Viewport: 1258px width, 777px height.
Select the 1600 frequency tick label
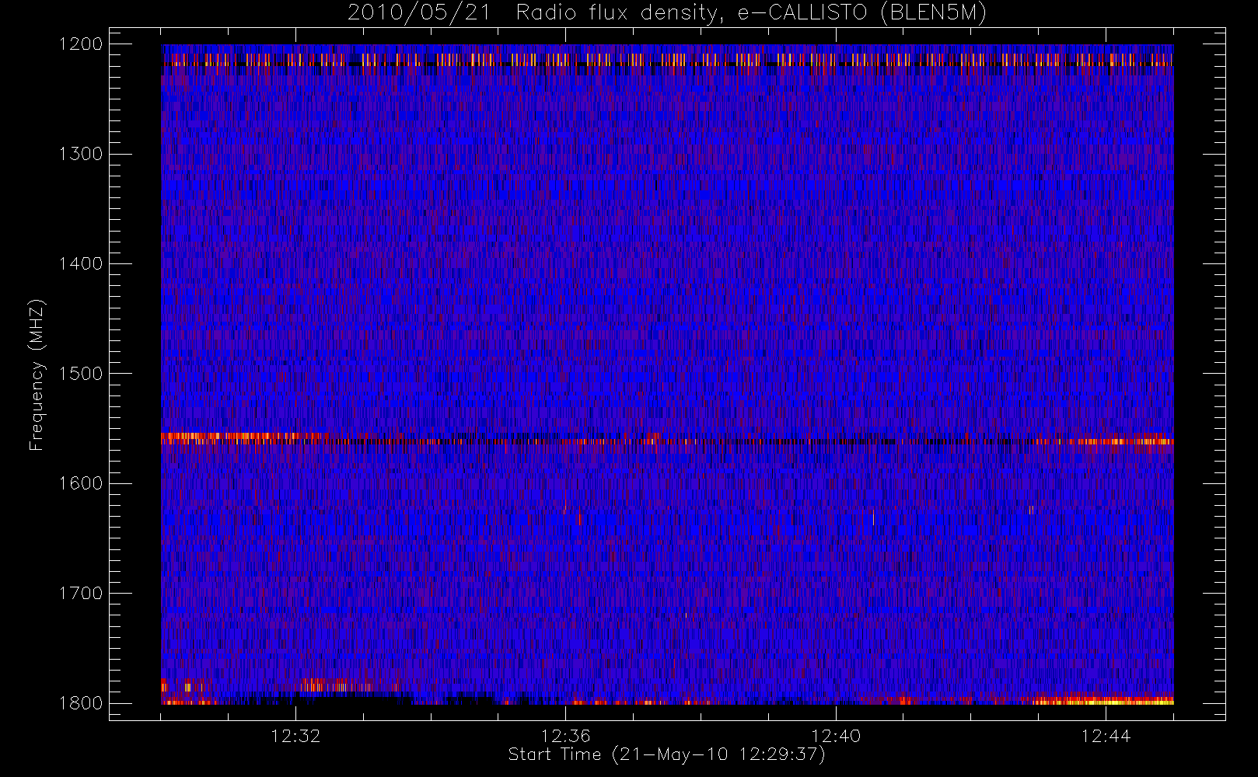click(81, 483)
